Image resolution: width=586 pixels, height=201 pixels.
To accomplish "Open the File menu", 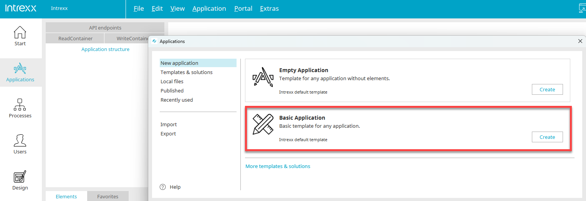I will (139, 8).
